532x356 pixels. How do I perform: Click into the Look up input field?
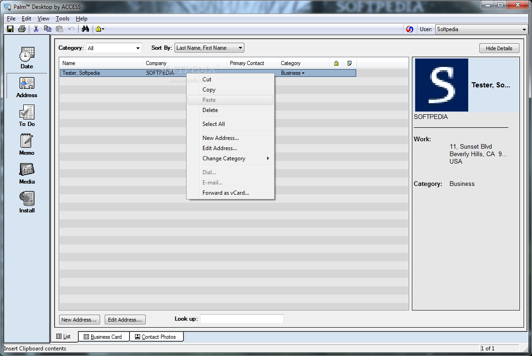242,319
